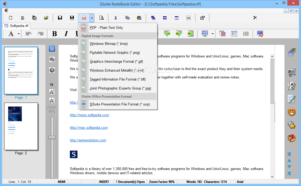The image size is (301, 186).
Task: Click the move left green arrow icon
Action: (167, 34)
